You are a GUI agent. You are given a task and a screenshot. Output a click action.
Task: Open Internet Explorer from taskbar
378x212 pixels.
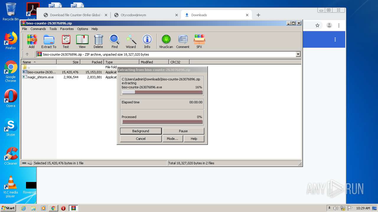point(24,208)
